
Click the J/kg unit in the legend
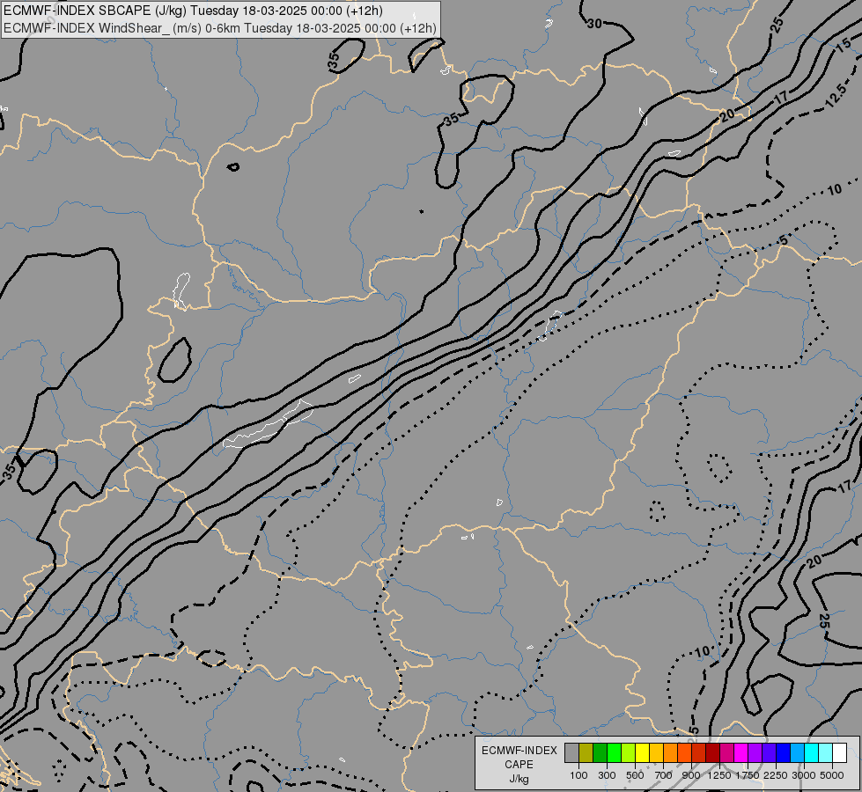pyautogui.click(x=519, y=780)
